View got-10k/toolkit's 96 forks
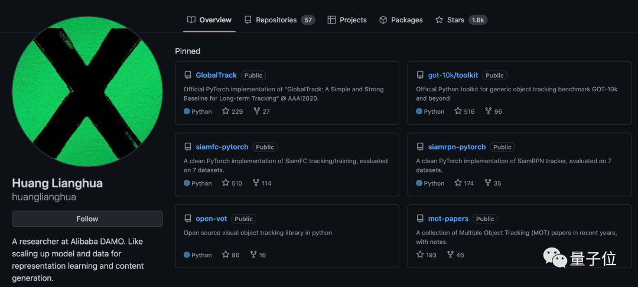 (493, 111)
